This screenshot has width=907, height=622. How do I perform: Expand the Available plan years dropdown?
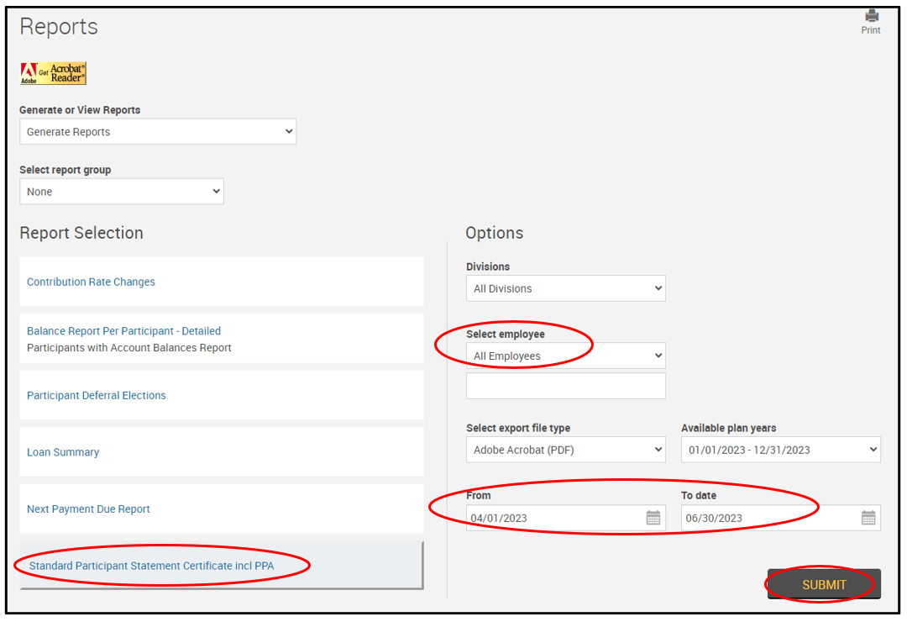tap(780, 450)
